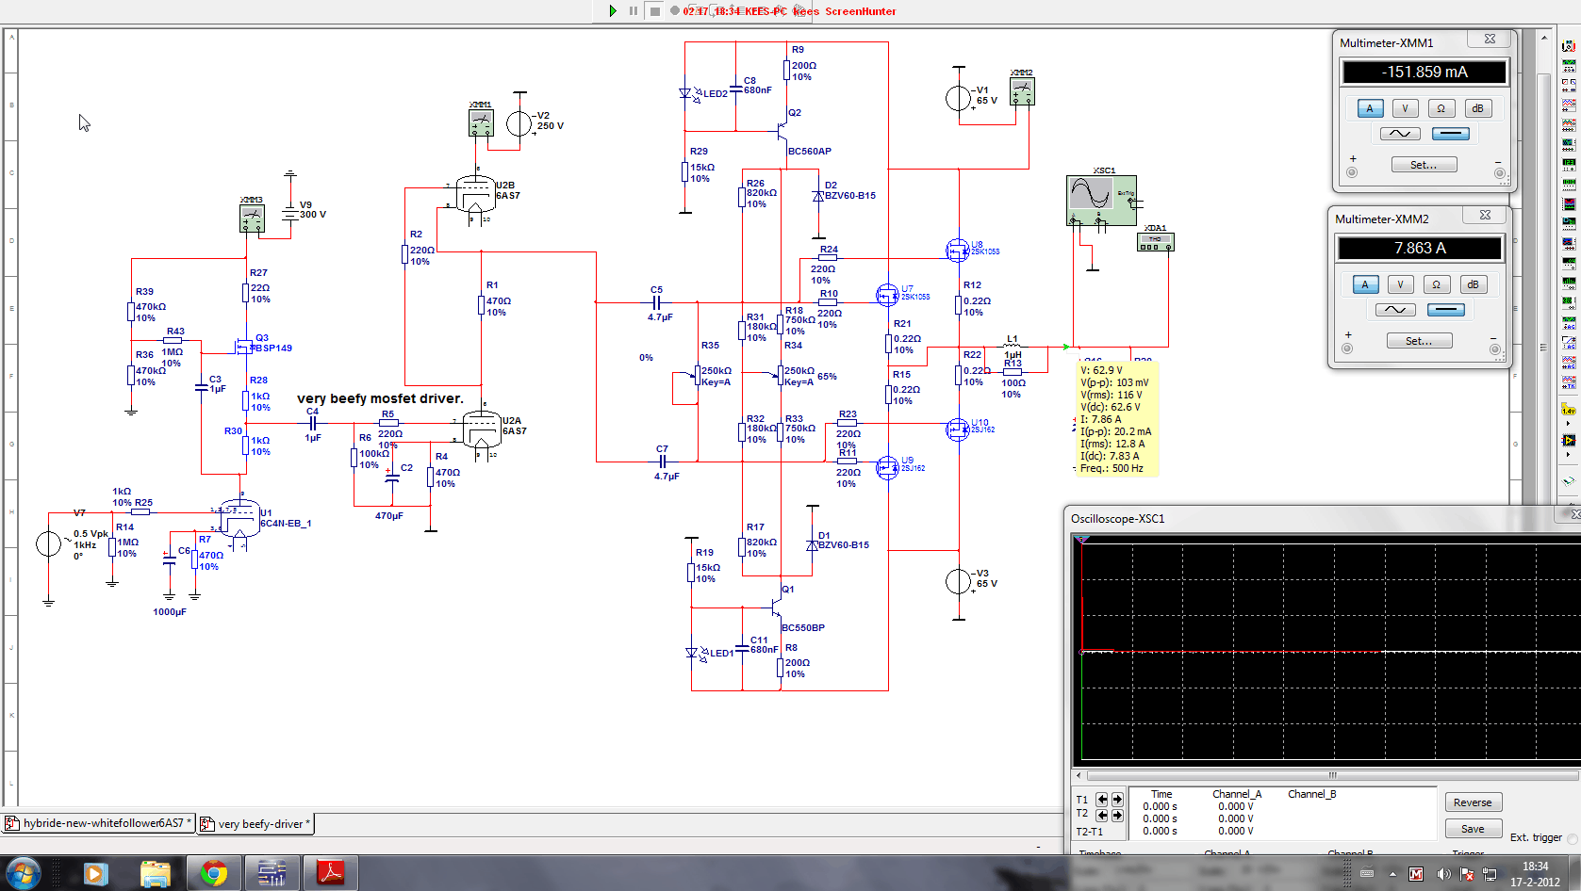The width and height of the screenshot is (1581, 891).
Task: Move oscilloscope cursor T1 left
Action: point(1101,800)
